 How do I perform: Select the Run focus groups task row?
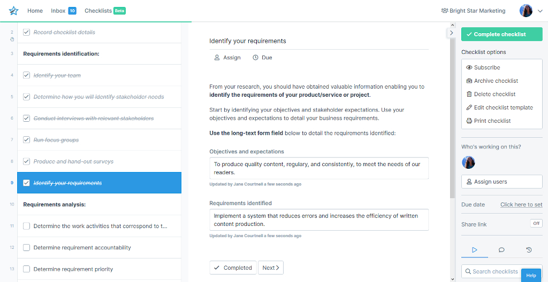99,139
